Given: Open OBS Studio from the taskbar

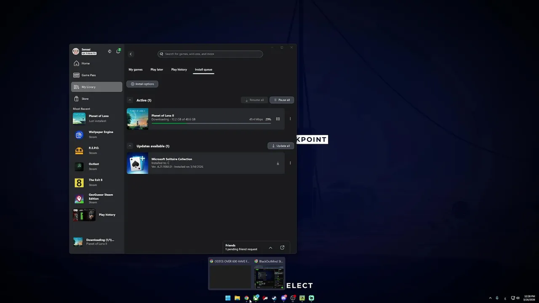Looking at the screenshot, I should point(293,298).
